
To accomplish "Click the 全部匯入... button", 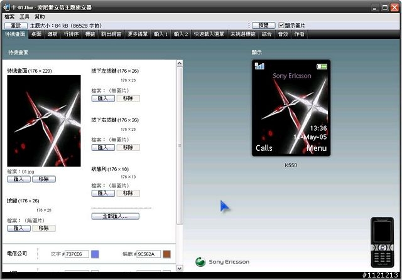I will [116, 216].
